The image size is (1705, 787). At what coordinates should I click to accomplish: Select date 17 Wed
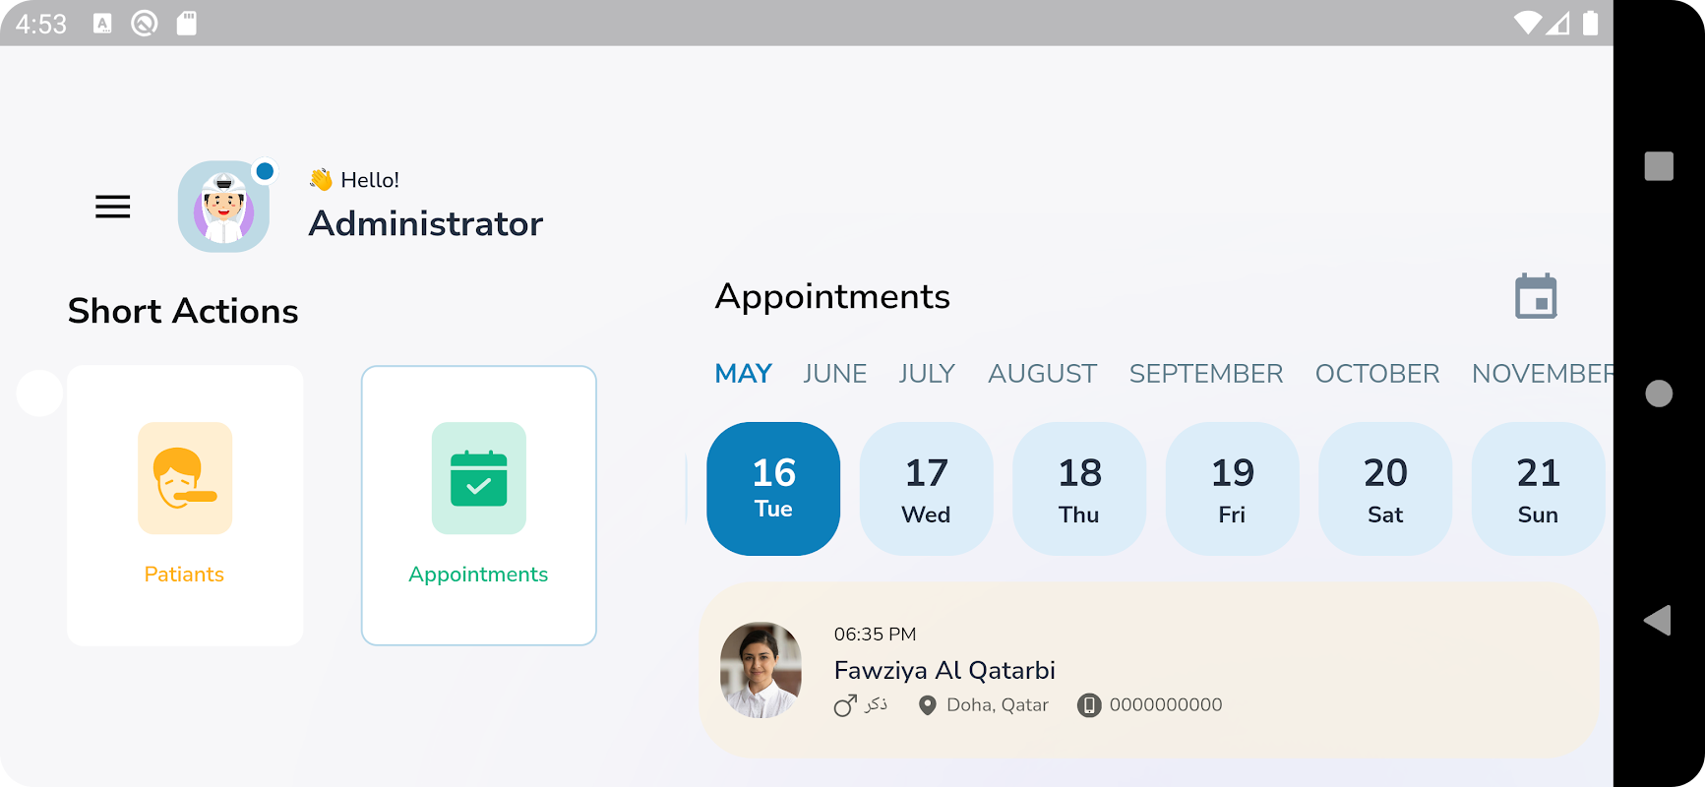coord(926,489)
